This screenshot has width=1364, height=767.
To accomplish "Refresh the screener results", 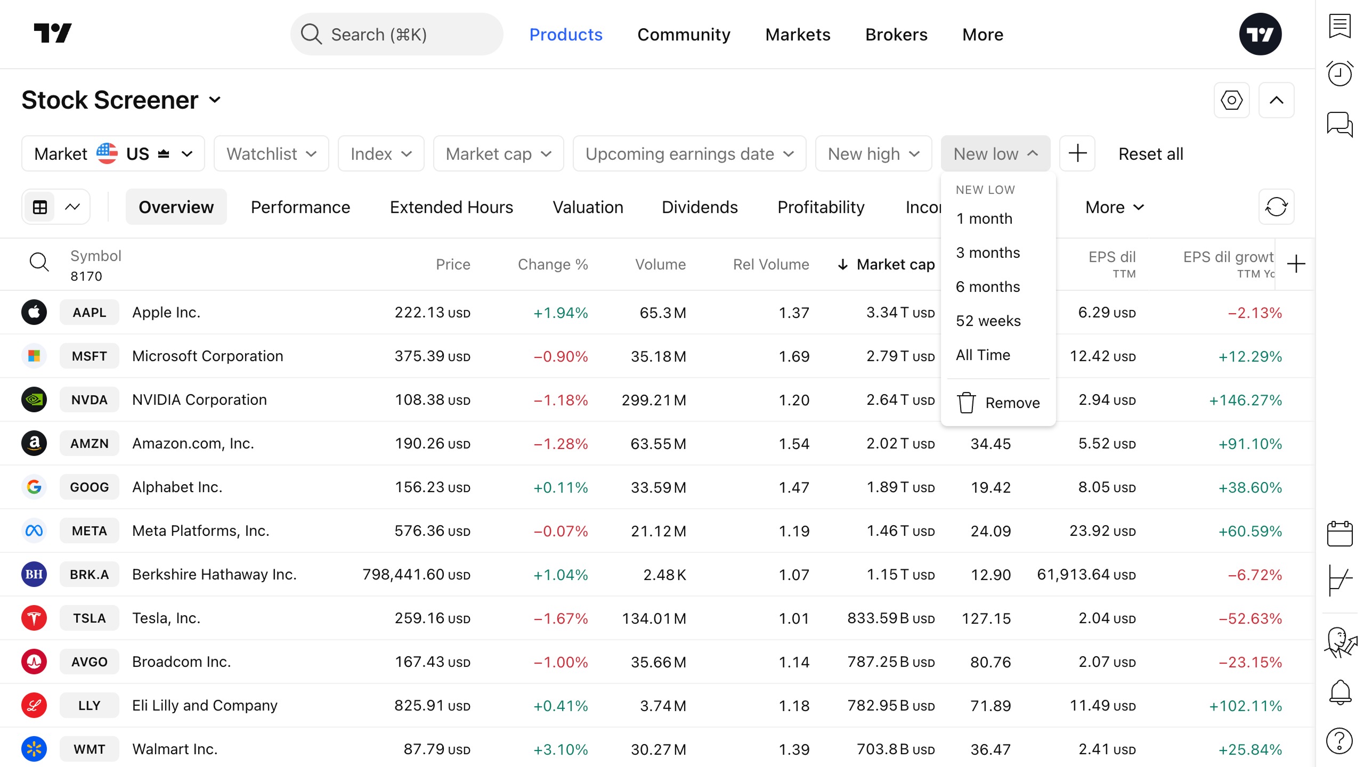I will click(x=1276, y=207).
